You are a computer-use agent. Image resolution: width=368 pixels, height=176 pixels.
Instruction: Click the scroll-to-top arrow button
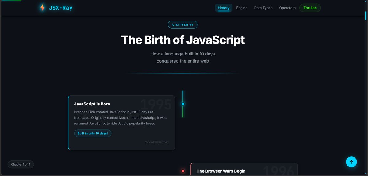351,162
